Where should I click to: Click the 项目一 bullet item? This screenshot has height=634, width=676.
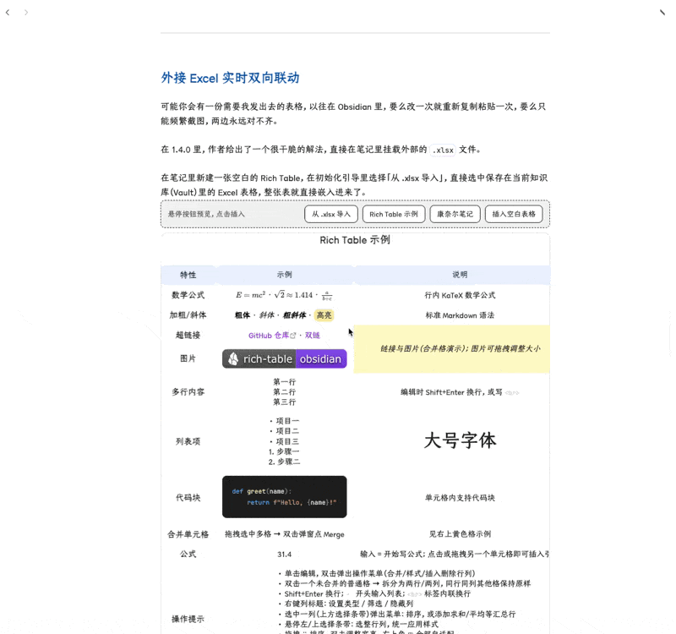pos(285,421)
